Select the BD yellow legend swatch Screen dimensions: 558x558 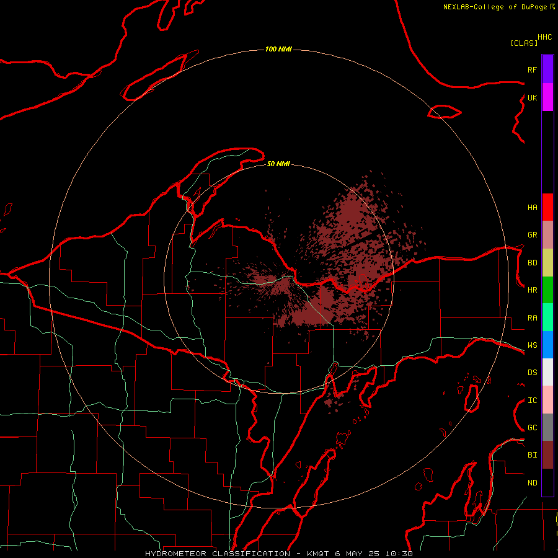[x=547, y=263]
